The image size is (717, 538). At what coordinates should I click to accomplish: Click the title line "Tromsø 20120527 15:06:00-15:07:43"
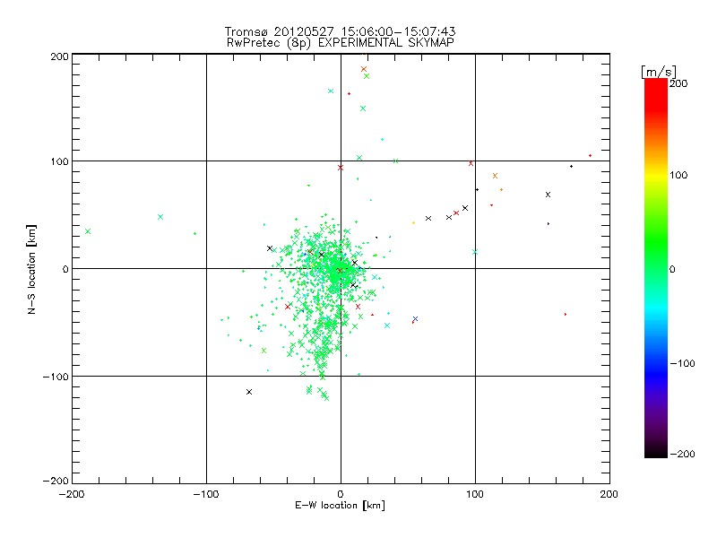point(340,31)
